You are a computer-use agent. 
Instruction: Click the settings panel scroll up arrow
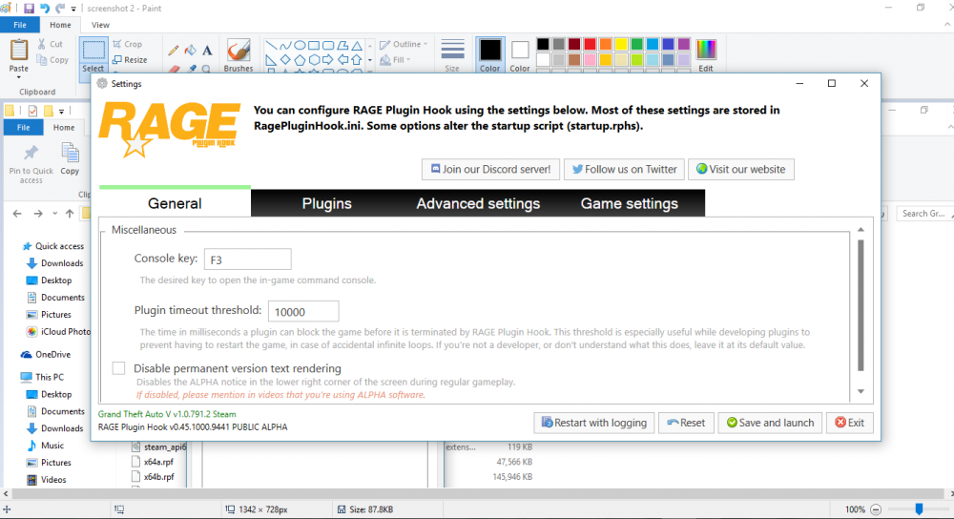pos(861,230)
